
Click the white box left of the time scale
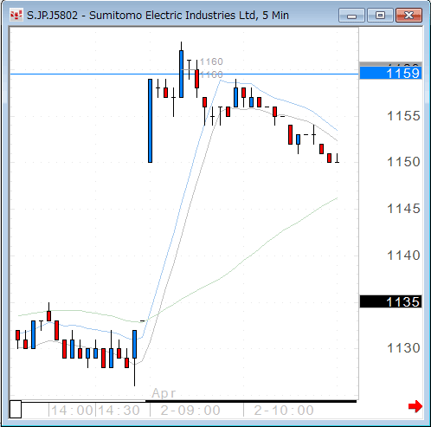click(x=16, y=409)
